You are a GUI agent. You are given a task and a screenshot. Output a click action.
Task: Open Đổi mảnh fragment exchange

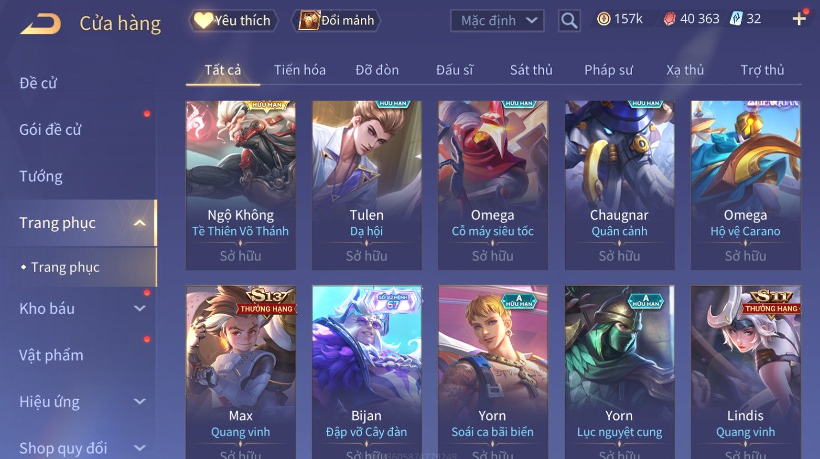(336, 21)
